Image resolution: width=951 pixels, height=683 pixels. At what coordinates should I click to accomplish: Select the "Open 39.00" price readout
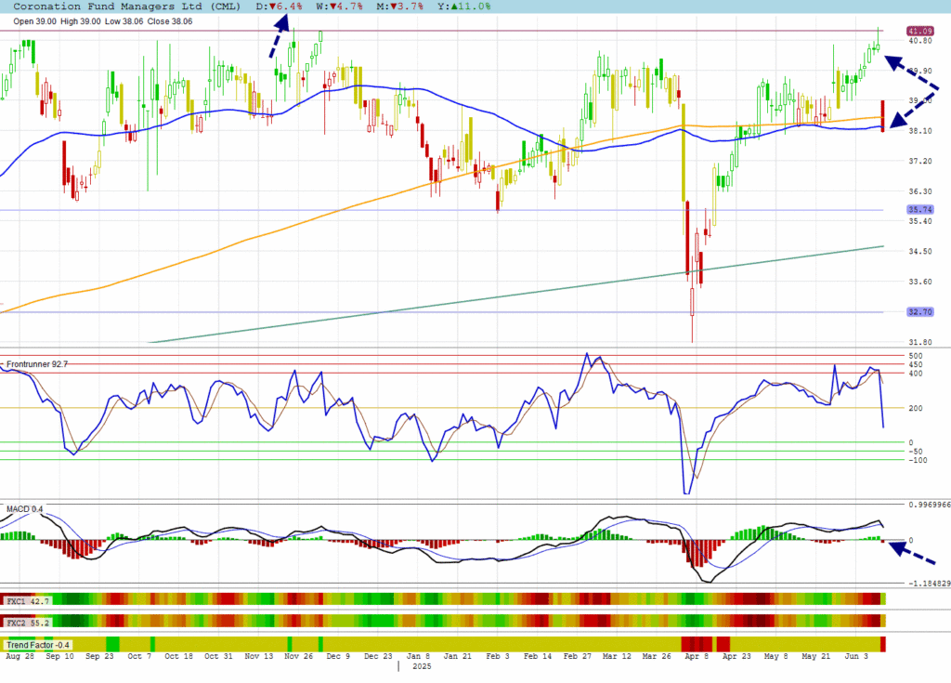click(34, 21)
